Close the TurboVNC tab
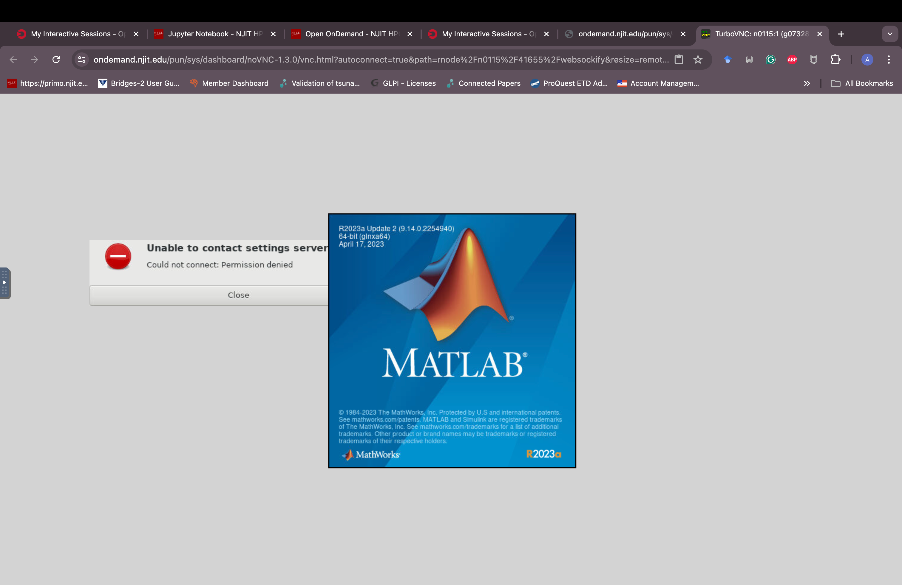The height and width of the screenshot is (585, 902). coord(819,34)
